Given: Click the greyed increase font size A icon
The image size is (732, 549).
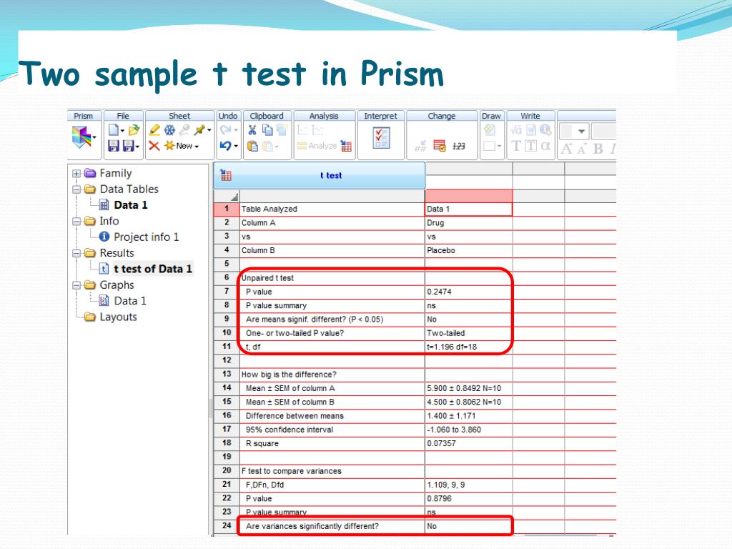Looking at the screenshot, I should coord(566,149).
